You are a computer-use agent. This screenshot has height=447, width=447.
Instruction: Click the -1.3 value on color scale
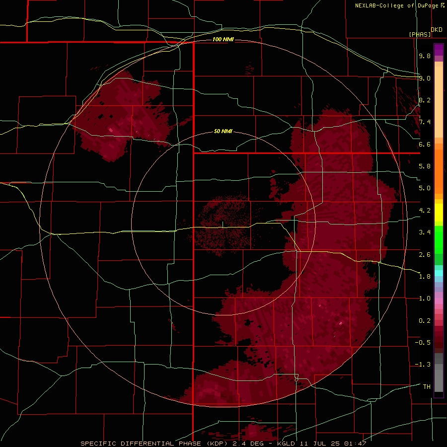click(x=423, y=365)
